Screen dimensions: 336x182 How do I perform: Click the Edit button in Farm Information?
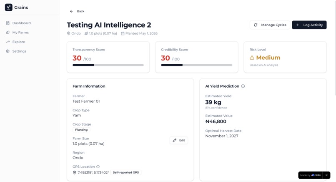point(179,140)
